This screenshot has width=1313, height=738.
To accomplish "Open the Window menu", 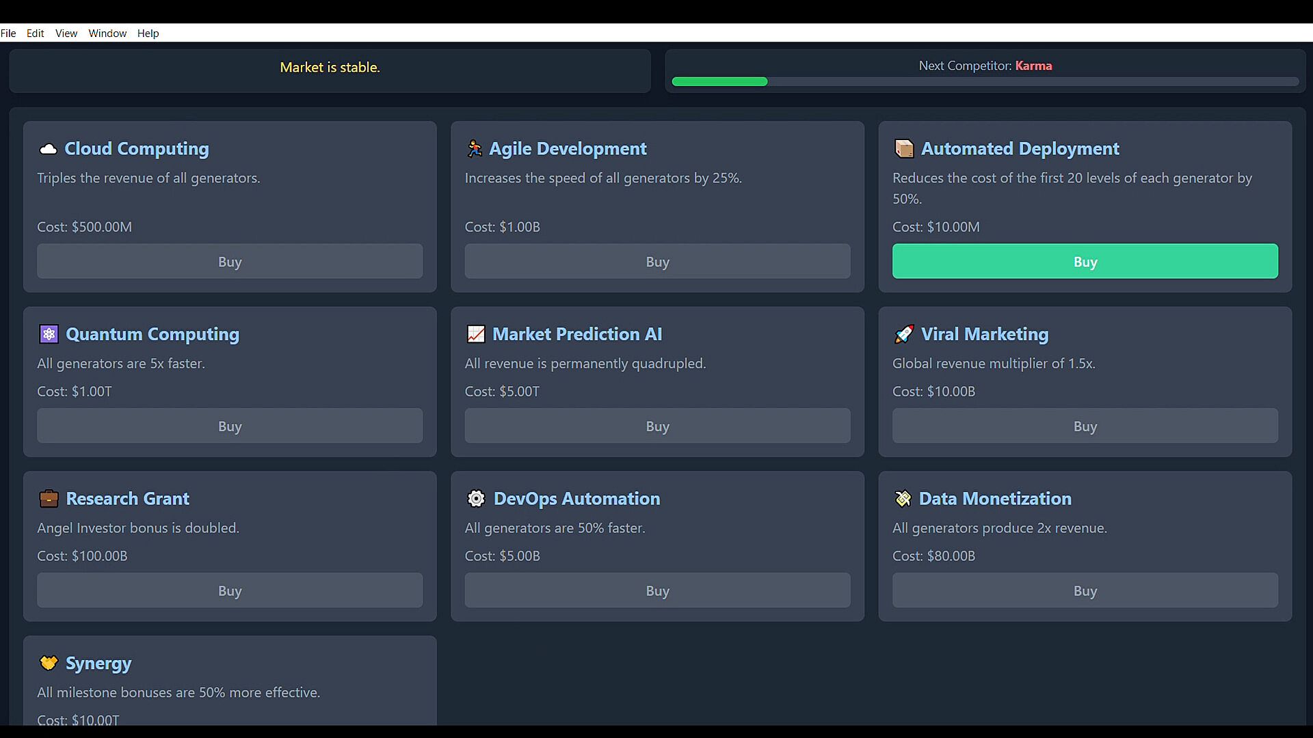I will click(107, 33).
